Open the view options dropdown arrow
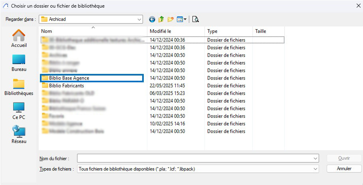The width and height of the screenshot is (363, 185). pos(185,20)
